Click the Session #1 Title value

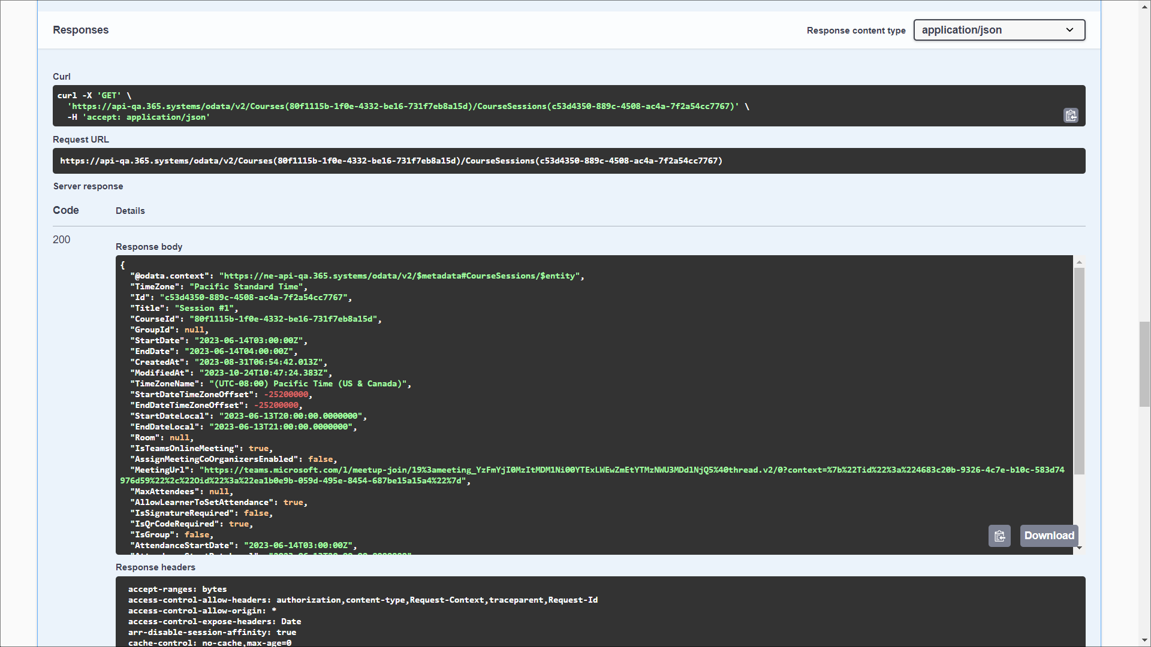pos(204,309)
